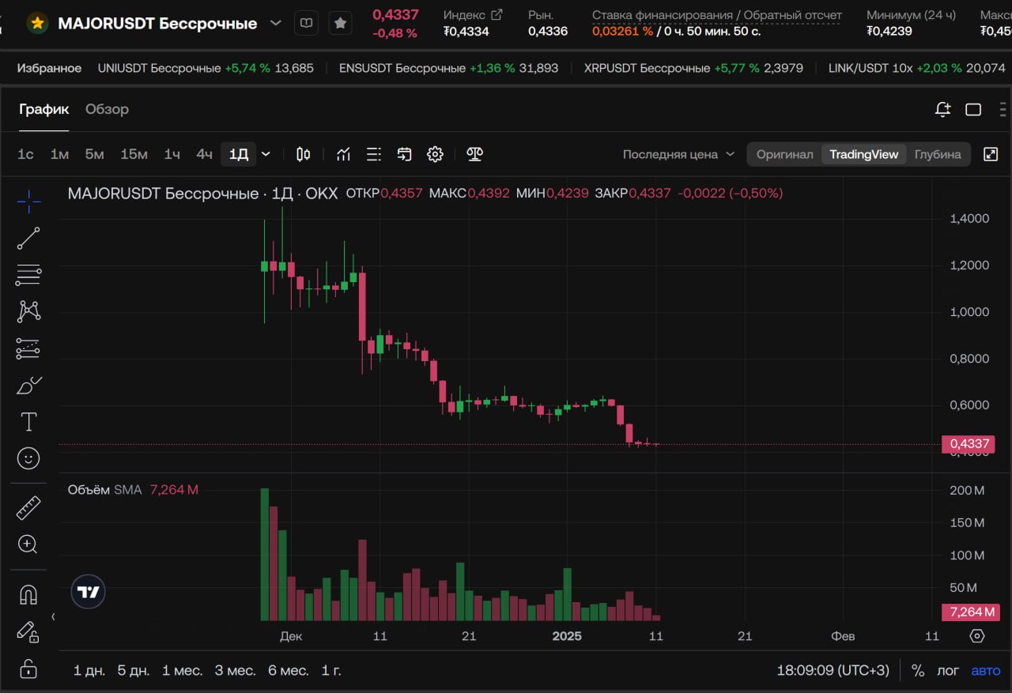Viewport: 1012px width, 693px height.
Task: Show the 1 мес. date range
Action: point(182,670)
